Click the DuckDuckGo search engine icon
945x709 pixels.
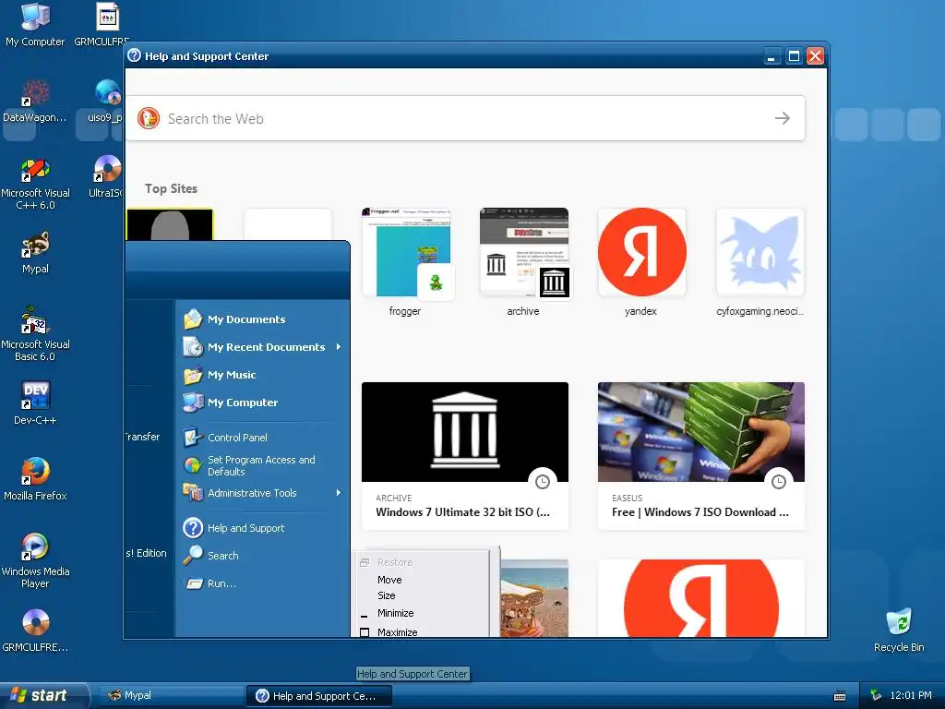[x=149, y=118]
